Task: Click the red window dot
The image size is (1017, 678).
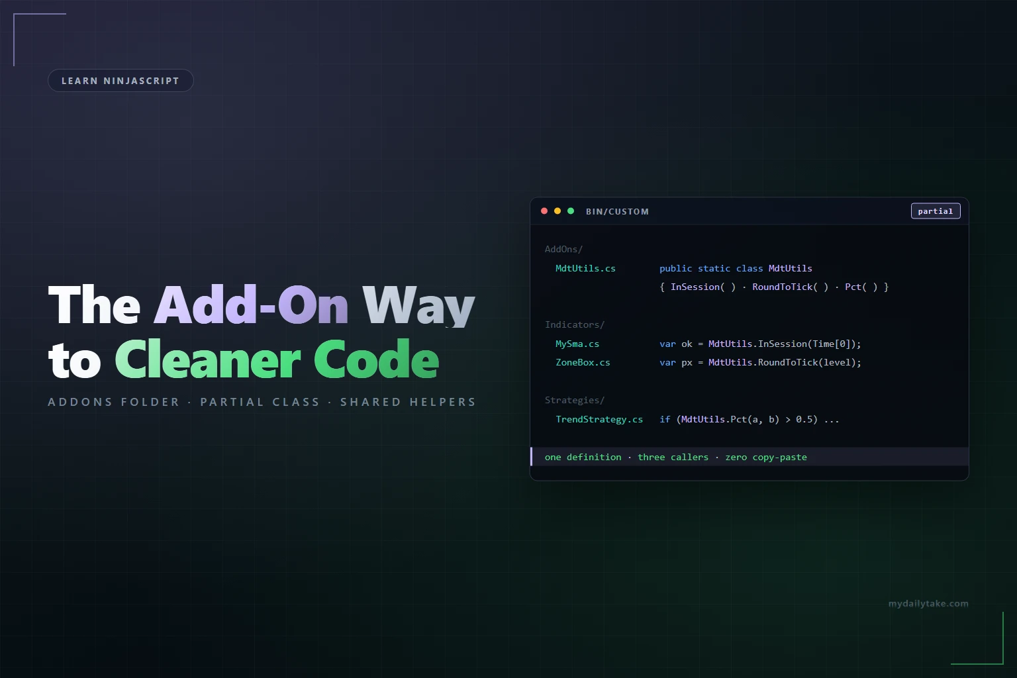Action: 544,211
